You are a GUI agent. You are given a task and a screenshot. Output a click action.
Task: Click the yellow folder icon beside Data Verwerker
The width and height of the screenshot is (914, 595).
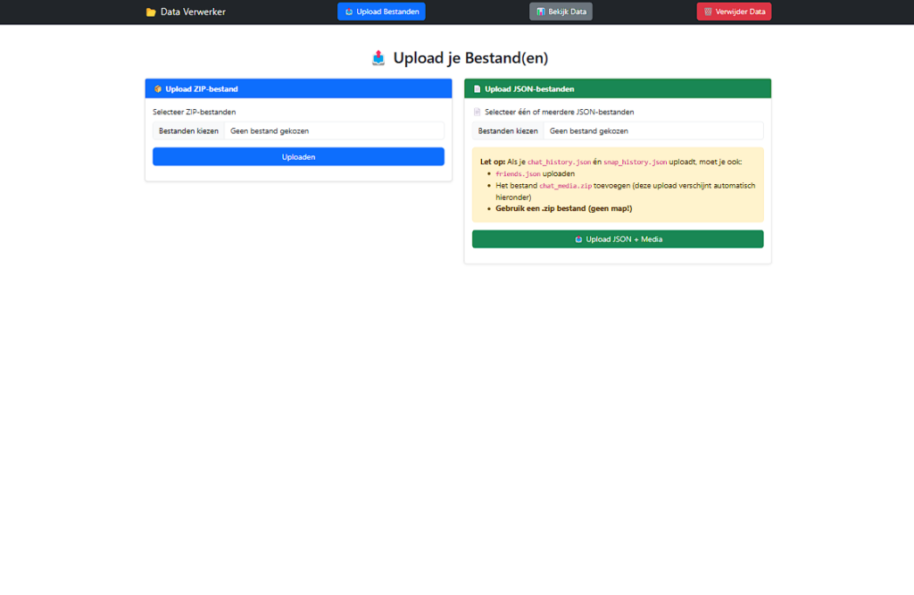click(x=150, y=13)
